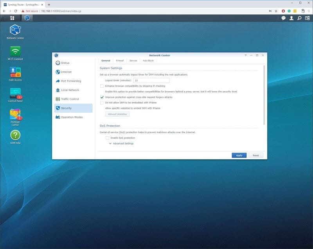Apply the security settings
313x249 pixels.
tap(239, 155)
